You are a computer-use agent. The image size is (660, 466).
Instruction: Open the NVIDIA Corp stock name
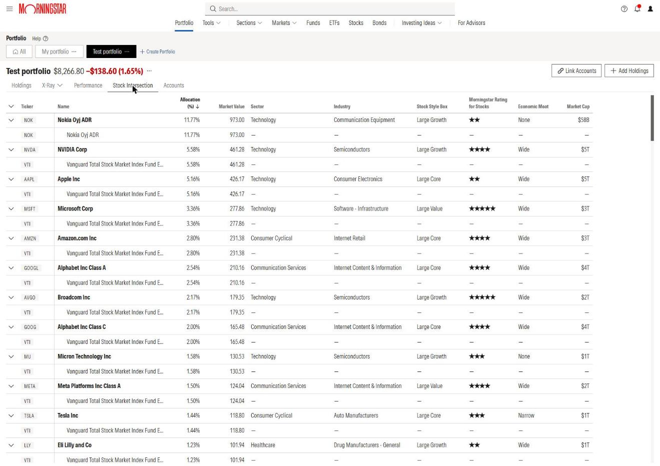pos(72,149)
